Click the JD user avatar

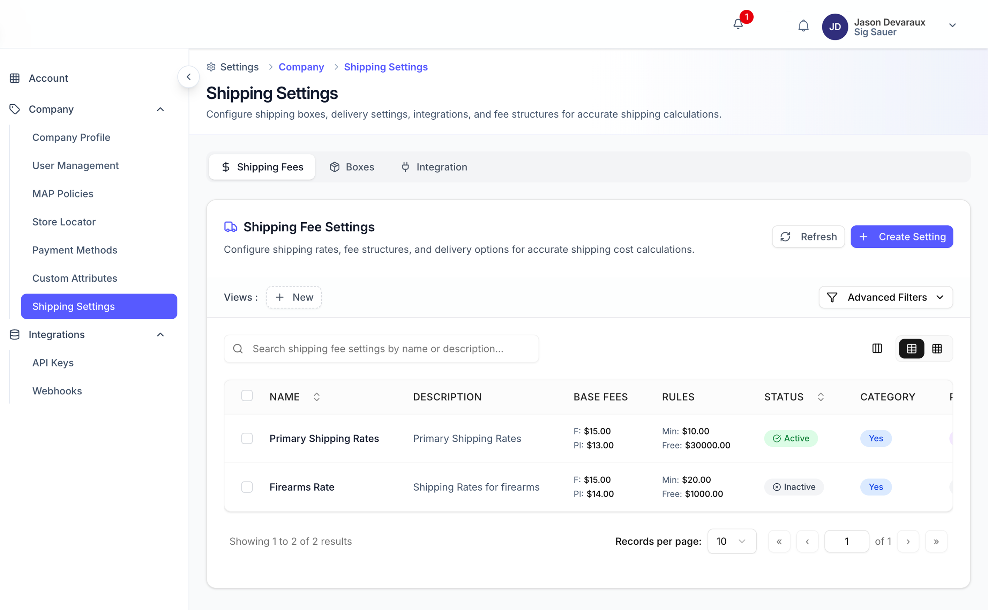pos(835,27)
